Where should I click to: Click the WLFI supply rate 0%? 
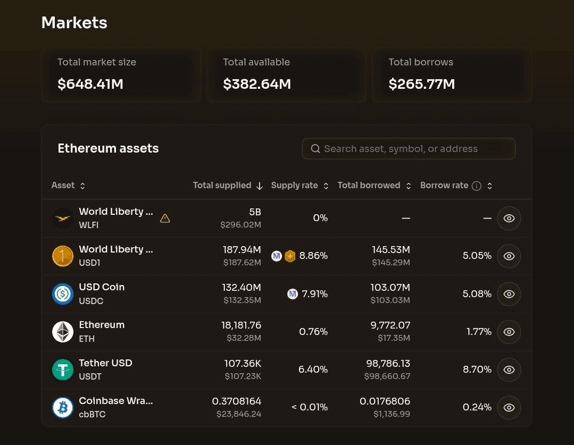coord(320,218)
